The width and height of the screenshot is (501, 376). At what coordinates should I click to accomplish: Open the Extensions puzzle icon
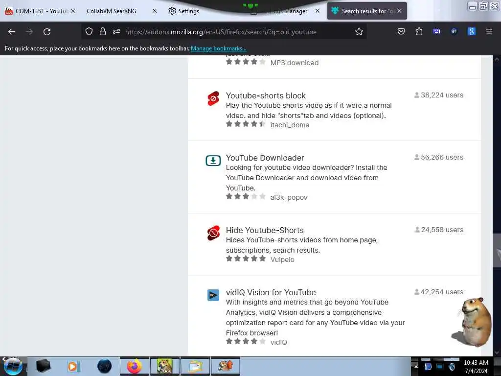[x=419, y=31]
